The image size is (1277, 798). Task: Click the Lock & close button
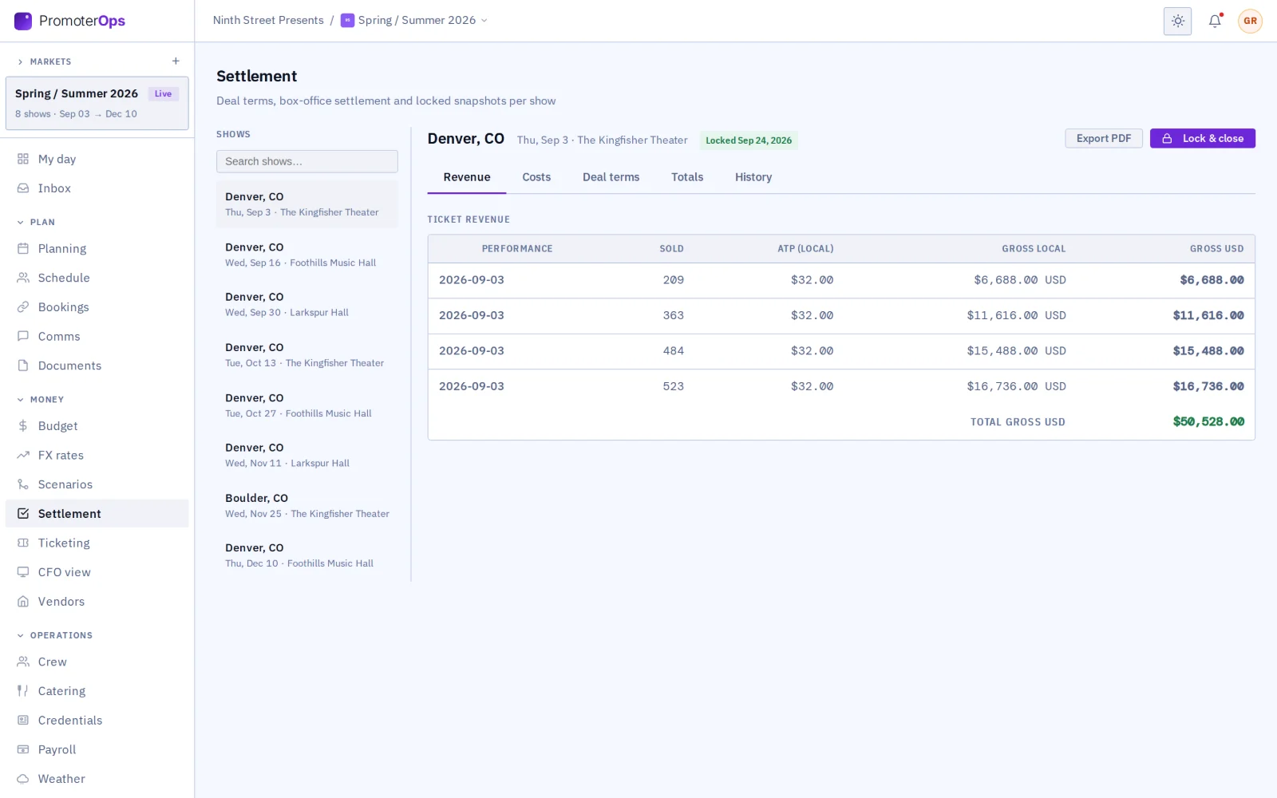(x=1203, y=138)
